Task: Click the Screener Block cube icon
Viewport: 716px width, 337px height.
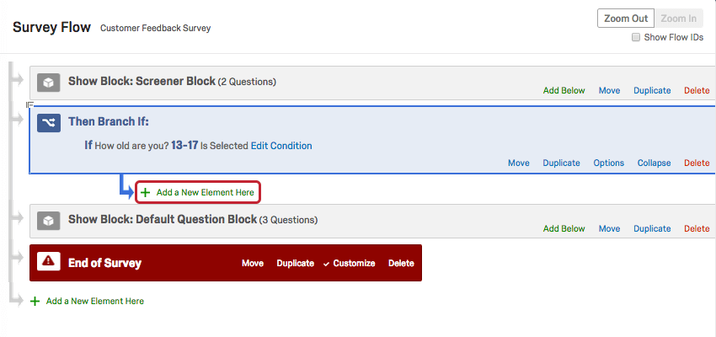Action: 49,83
